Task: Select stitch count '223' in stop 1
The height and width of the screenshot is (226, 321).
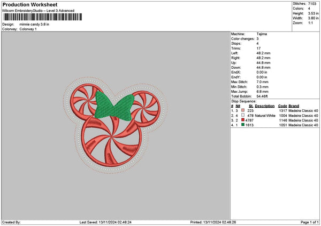Action: (x=250, y=110)
